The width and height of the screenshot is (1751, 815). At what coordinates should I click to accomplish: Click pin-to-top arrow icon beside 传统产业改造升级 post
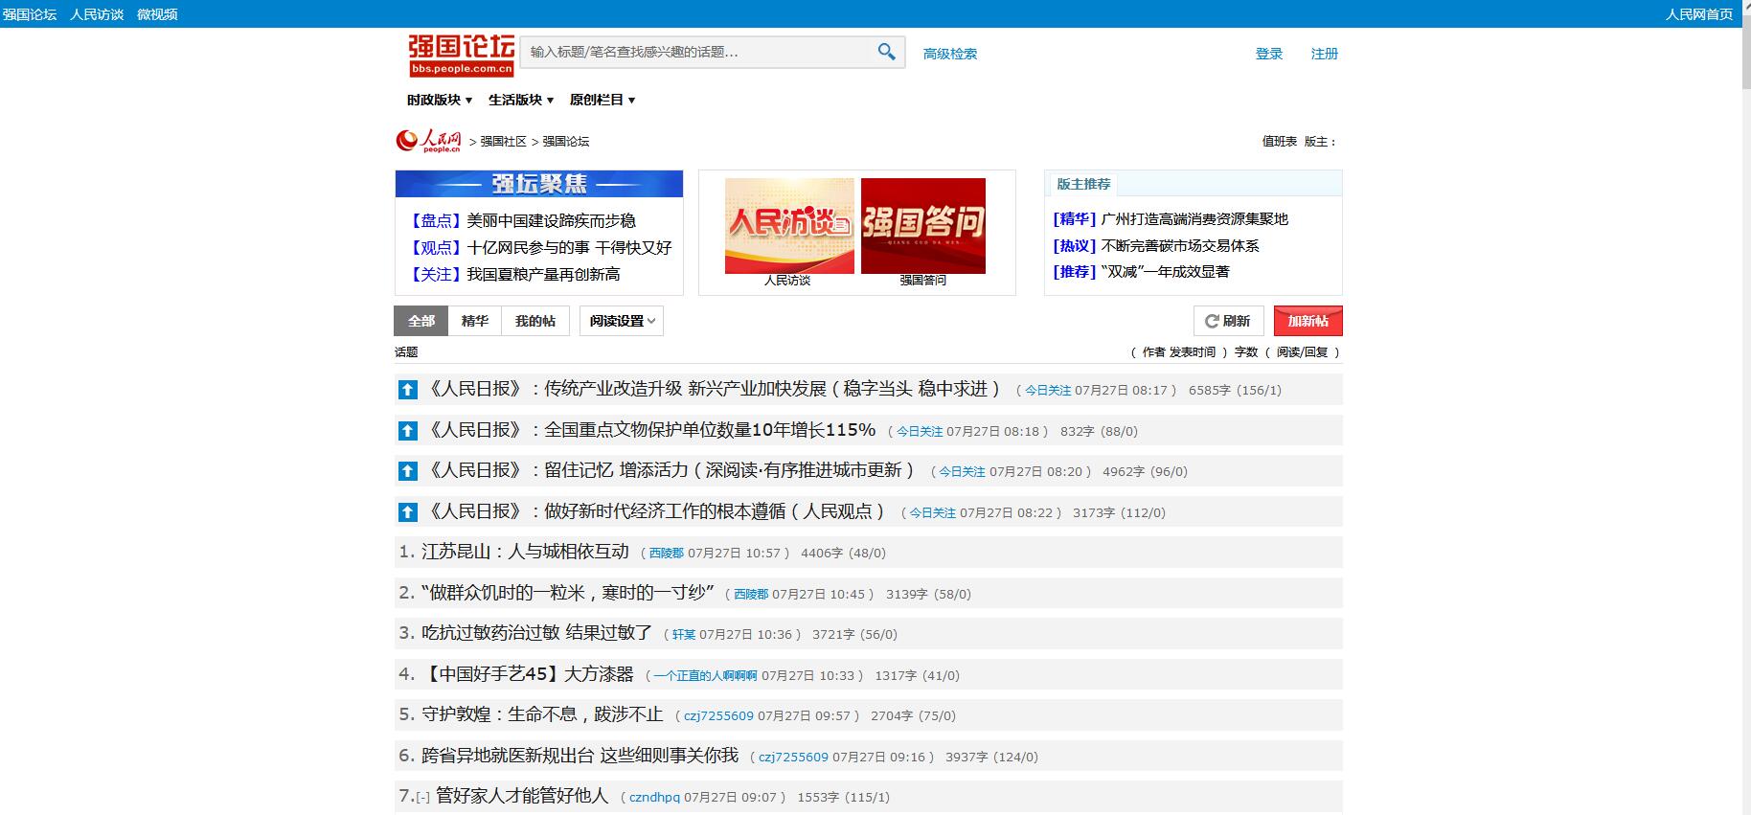[408, 390]
